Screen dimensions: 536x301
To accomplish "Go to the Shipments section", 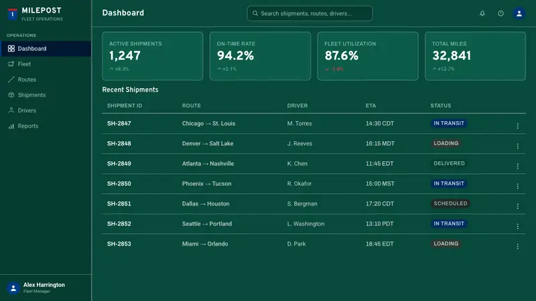I will pyautogui.click(x=46, y=95).
